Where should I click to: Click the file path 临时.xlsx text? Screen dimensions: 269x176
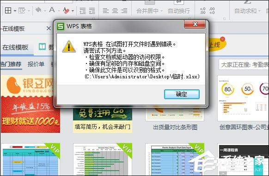(x=142, y=76)
